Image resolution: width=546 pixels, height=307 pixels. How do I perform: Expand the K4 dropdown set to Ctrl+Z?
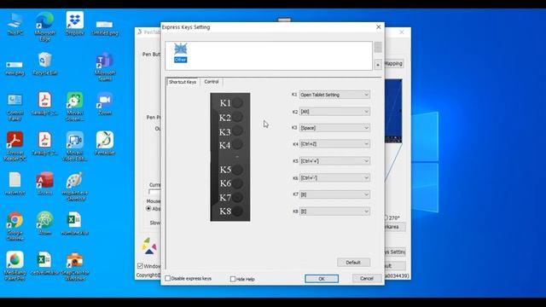[x=334, y=144]
